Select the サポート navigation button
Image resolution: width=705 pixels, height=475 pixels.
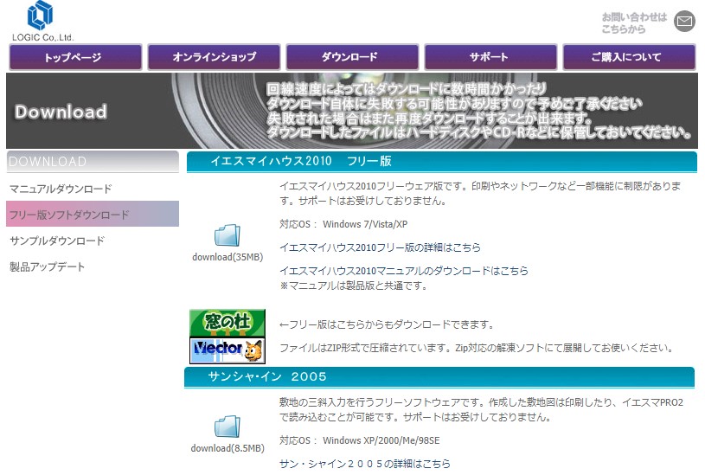(x=489, y=57)
